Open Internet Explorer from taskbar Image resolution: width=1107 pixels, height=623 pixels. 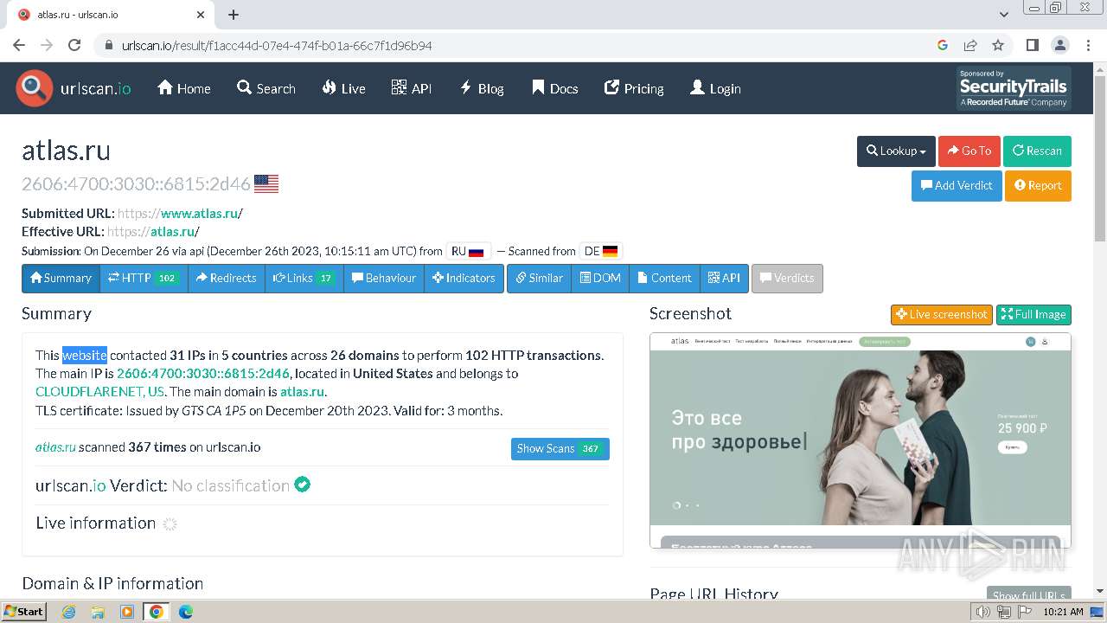69,612
